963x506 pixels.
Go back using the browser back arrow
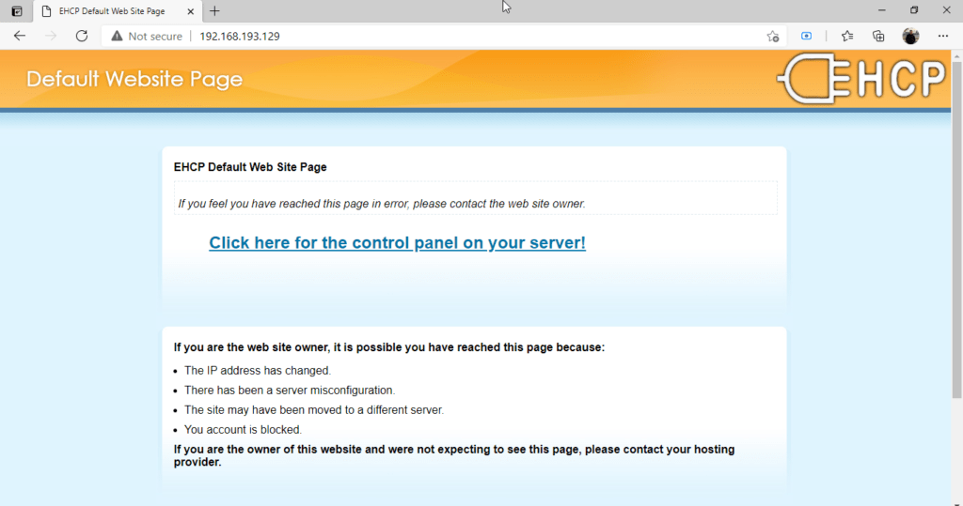click(x=20, y=36)
